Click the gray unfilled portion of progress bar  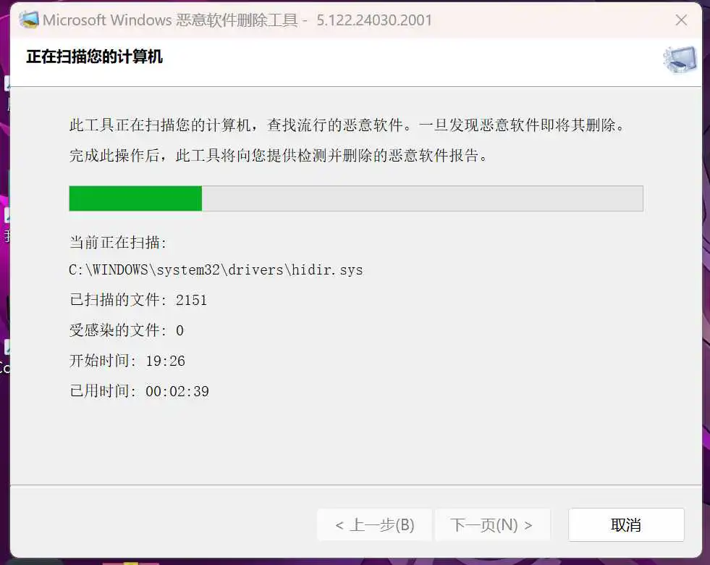point(422,198)
